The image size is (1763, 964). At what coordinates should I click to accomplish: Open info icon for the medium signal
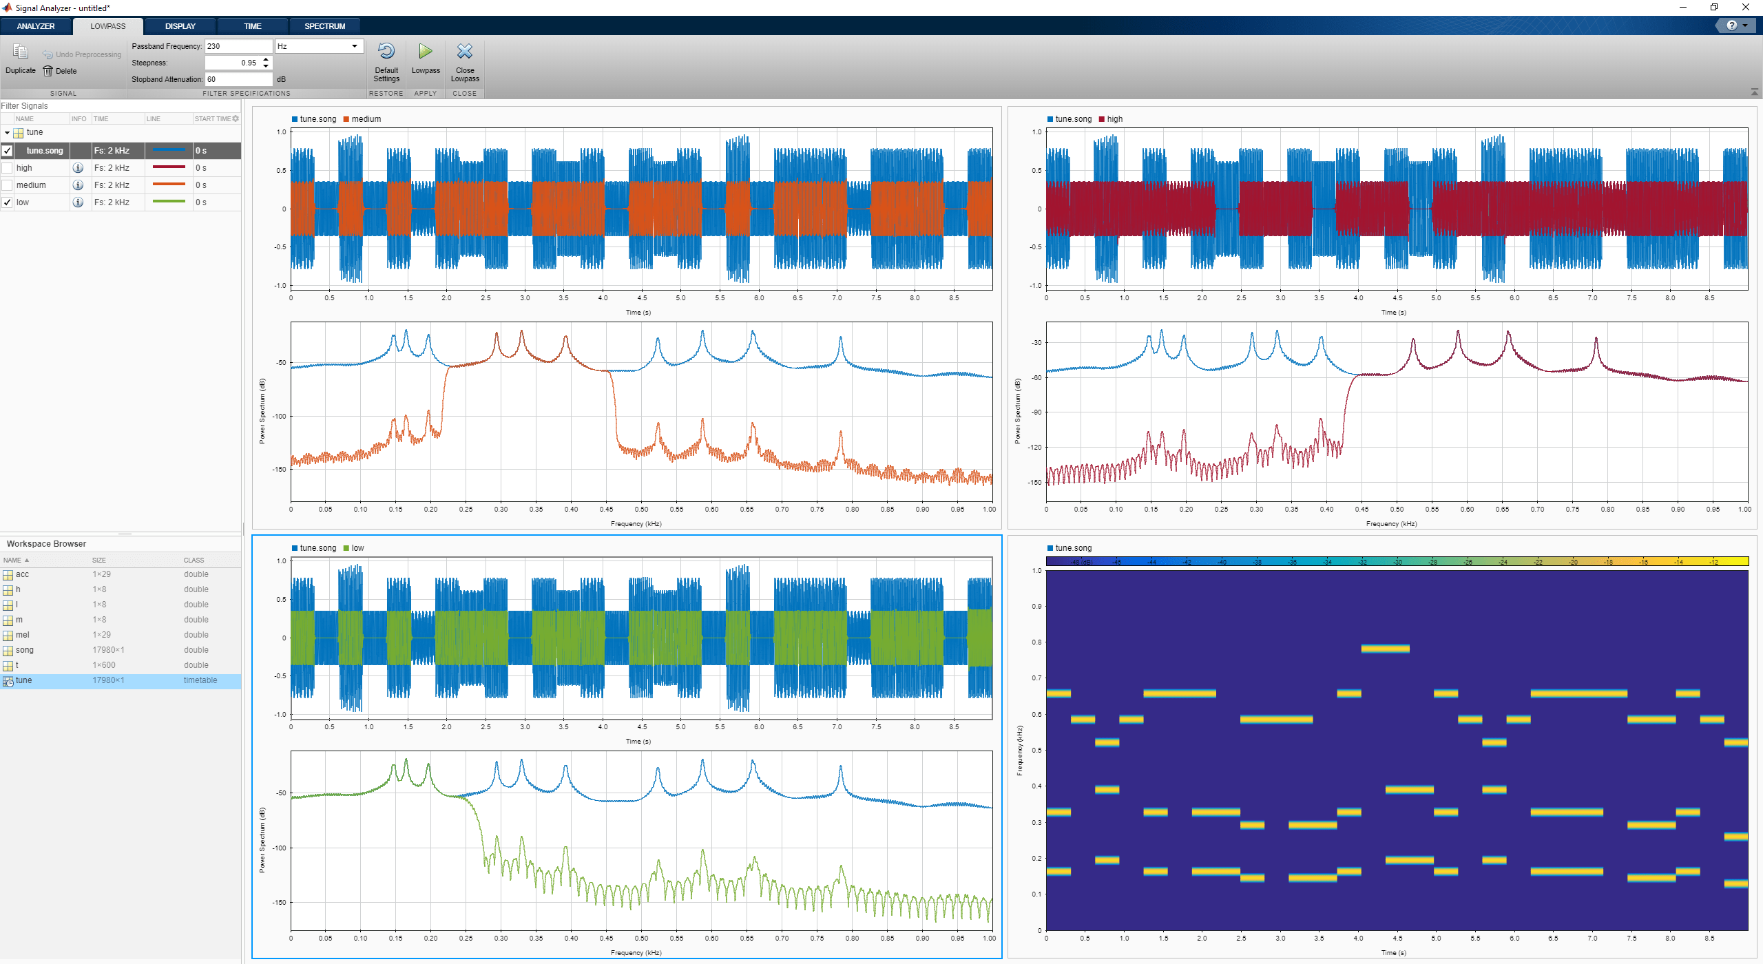tap(78, 185)
